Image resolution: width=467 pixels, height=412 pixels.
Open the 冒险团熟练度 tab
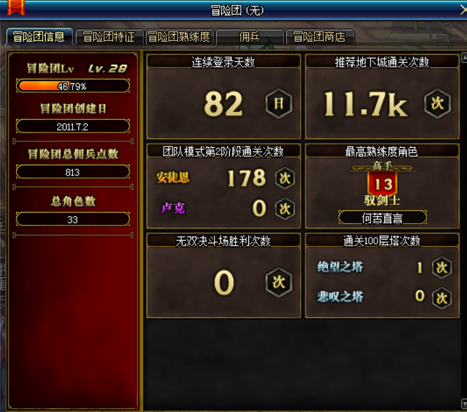pos(179,37)
